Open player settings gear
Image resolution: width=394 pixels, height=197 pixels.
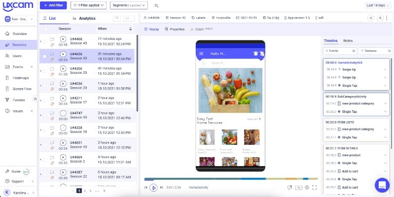coord(307,188)
